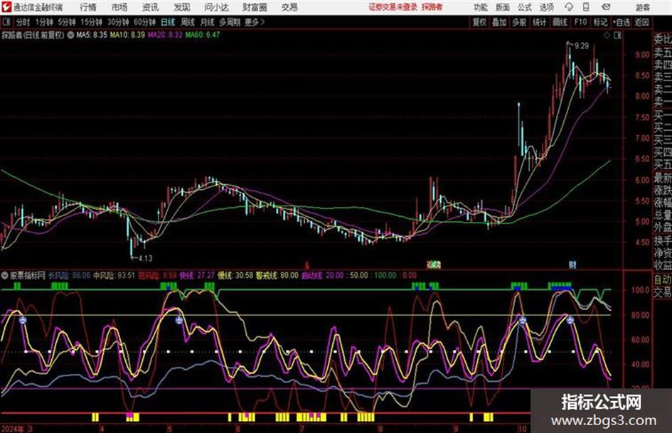This screenshot has width=672, height=433.
Task: Click the panel layout icon left of 分时
Action: click(6, 22)
